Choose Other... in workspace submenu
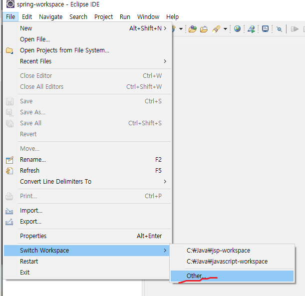The height and width of the screenshot is (296, 305). click(x=232, y=276)
